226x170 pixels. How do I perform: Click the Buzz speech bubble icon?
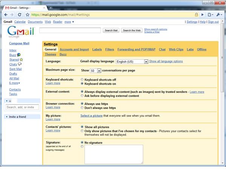19,55
